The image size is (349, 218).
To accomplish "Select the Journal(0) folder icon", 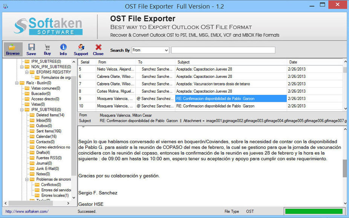I will click(x=32, y=163).
